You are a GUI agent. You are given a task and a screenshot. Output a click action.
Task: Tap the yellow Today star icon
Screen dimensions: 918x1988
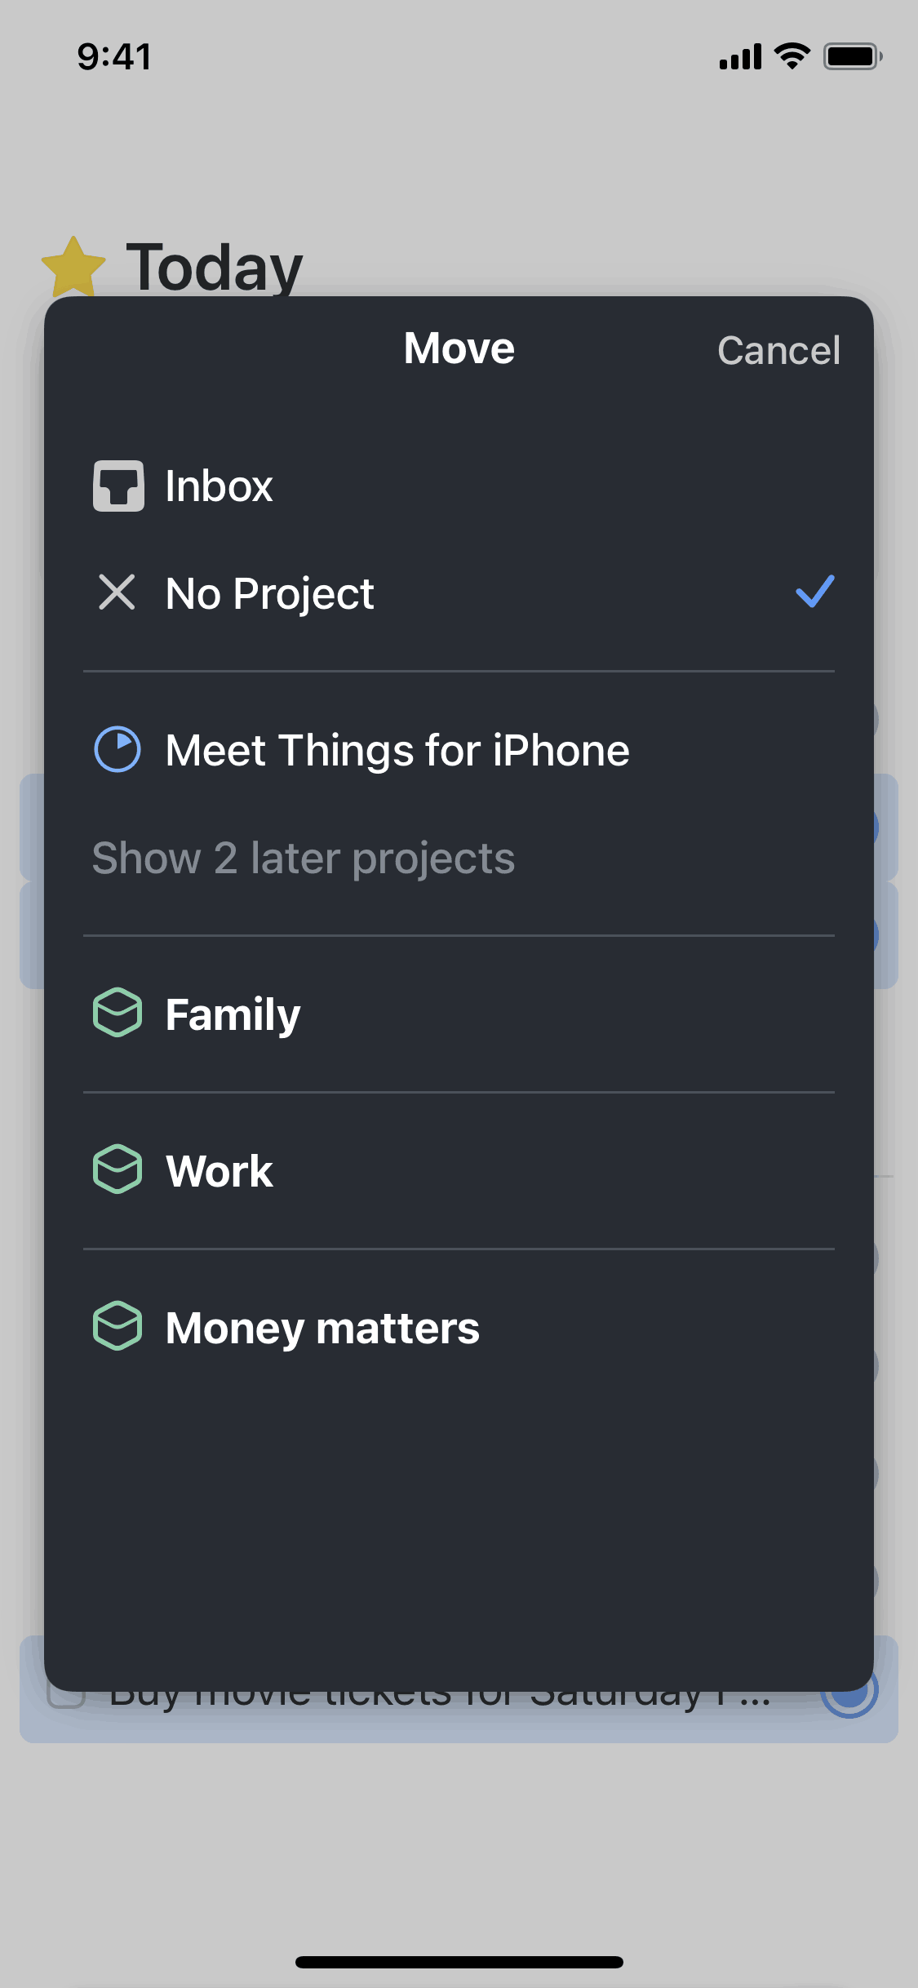point(73,266)
